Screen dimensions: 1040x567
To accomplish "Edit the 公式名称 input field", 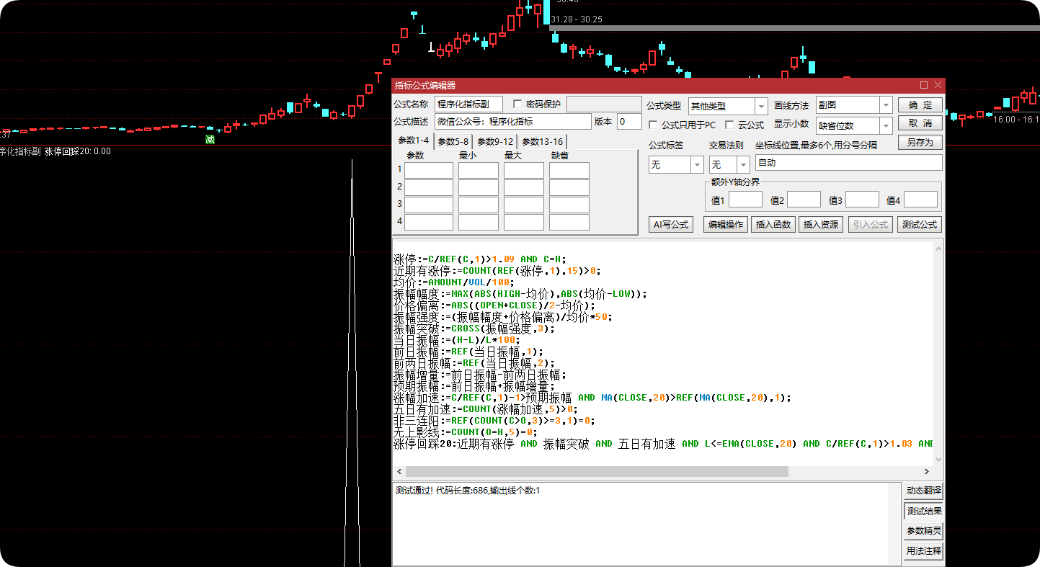I will click(468, 104).
